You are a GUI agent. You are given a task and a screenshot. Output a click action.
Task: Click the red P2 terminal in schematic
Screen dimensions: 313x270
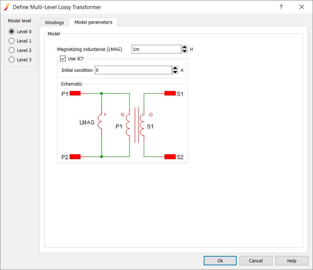75,157
